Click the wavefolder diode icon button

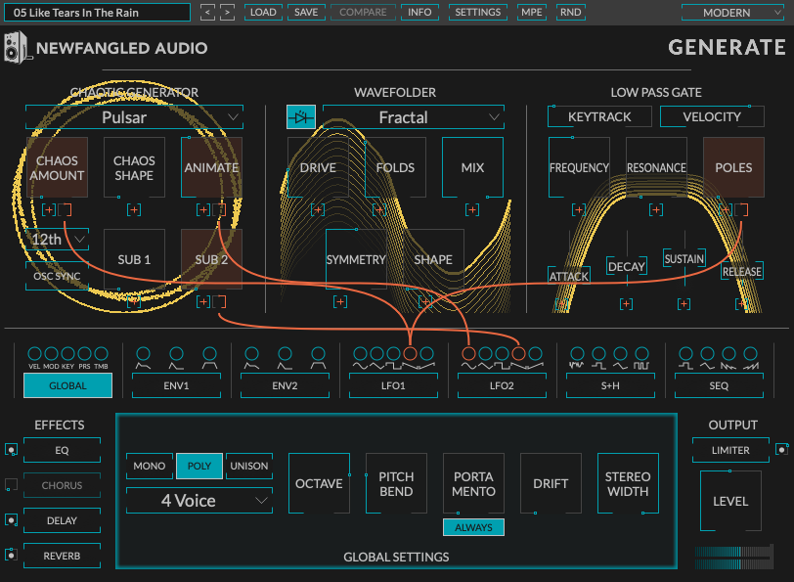[301, 117]
